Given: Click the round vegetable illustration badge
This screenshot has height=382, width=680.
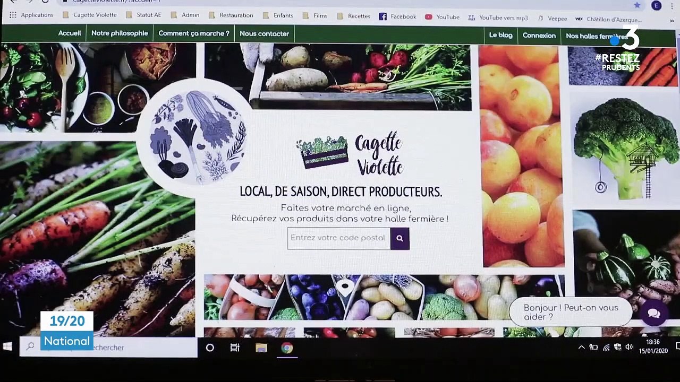Looking at the screenshot, I should click(198, 137).
